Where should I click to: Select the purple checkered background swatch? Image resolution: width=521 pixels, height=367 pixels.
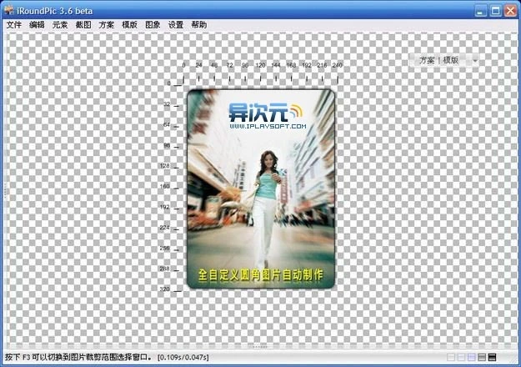472,357
